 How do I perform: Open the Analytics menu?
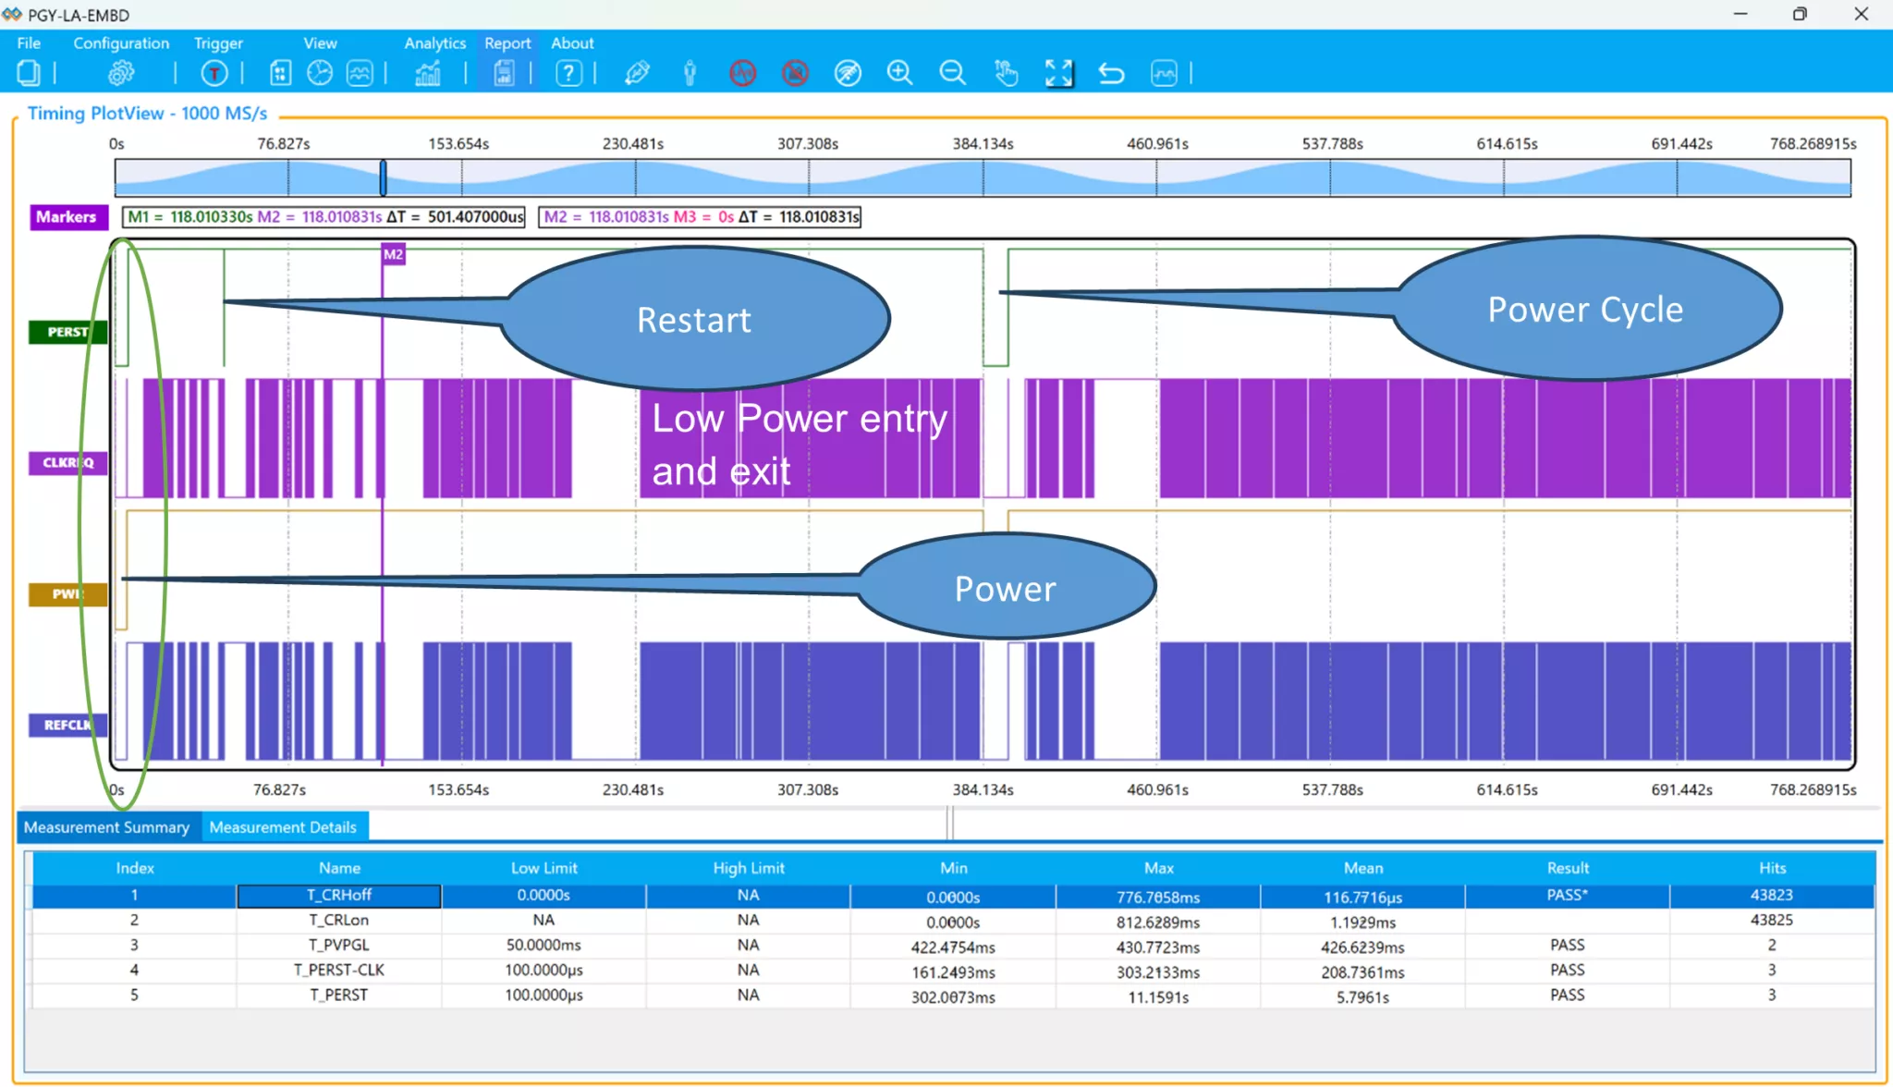click(x=434, y=43)
